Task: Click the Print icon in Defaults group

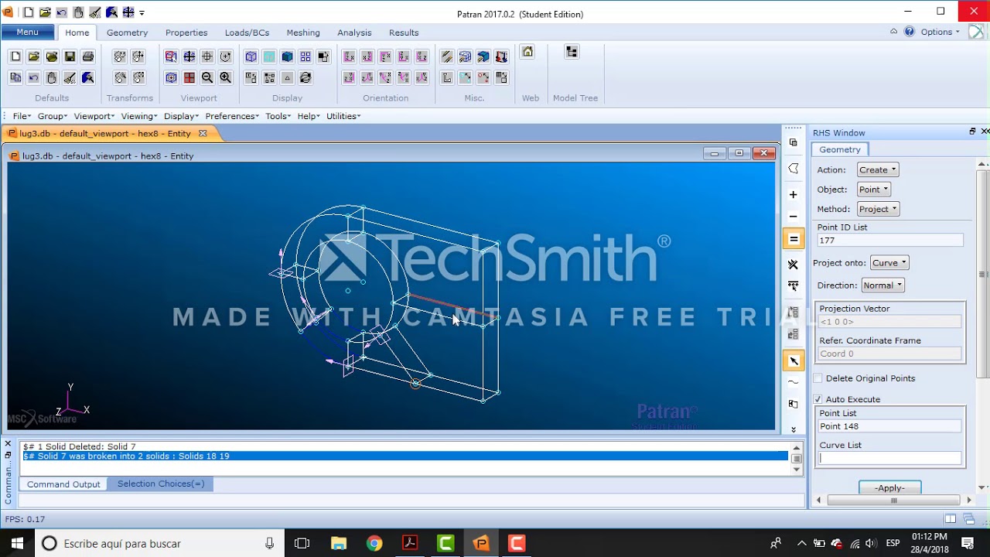Action: coord(87,56)
